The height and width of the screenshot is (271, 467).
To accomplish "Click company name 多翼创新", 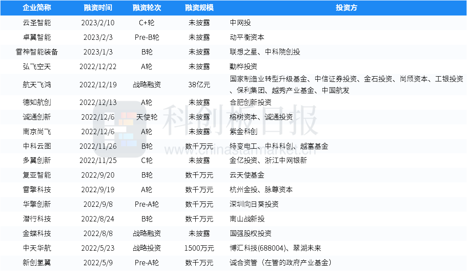I will (37, 160).
